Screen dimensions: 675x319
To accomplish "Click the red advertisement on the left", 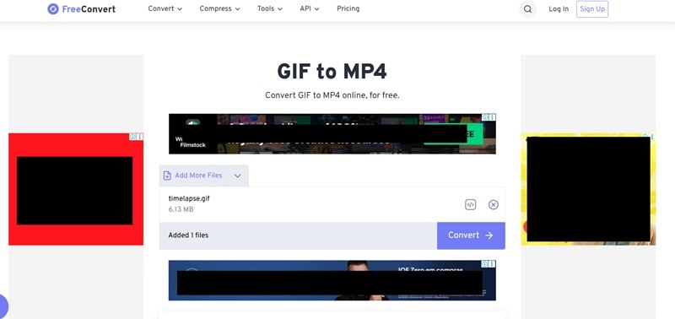I will 76,189.
